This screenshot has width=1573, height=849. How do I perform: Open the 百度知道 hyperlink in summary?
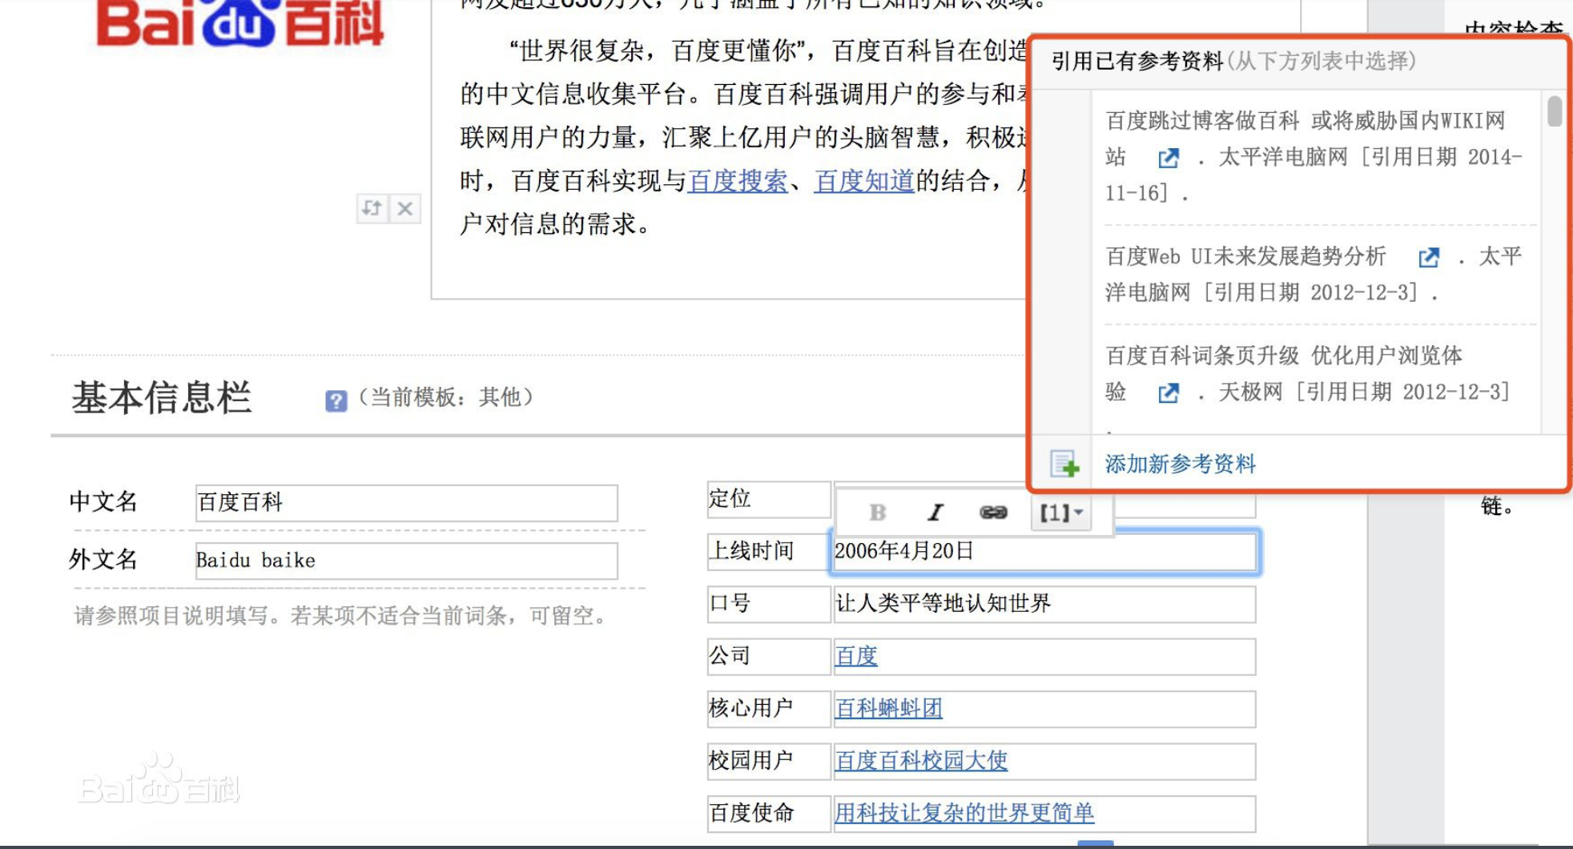click(x=864, y=181)
